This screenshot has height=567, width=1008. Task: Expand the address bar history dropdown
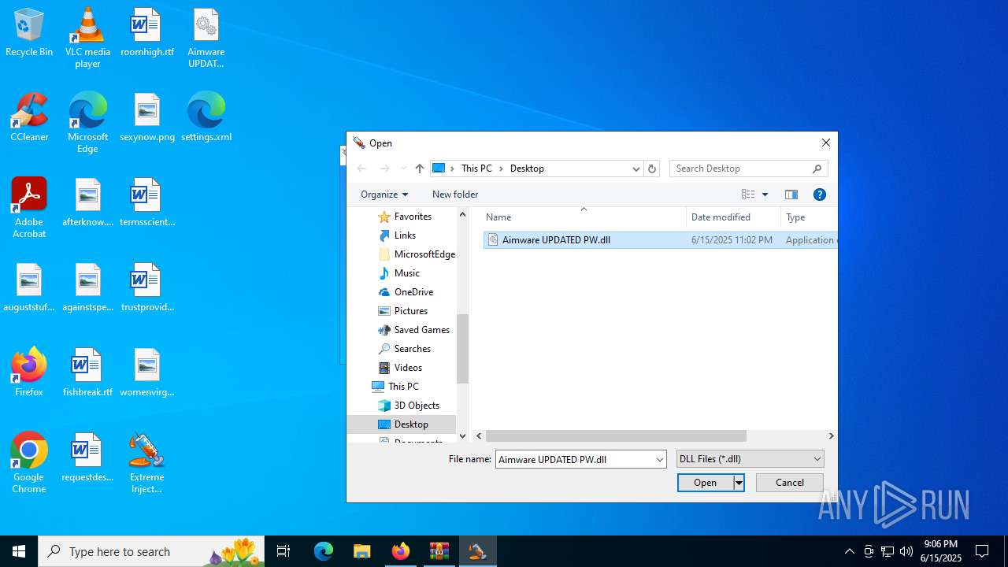coord(636,169)
